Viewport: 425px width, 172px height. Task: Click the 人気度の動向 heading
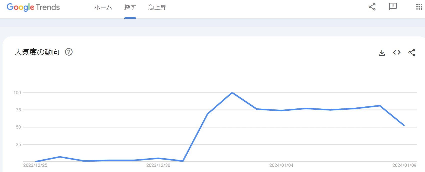pyautogui.click(x=37, y=52)
